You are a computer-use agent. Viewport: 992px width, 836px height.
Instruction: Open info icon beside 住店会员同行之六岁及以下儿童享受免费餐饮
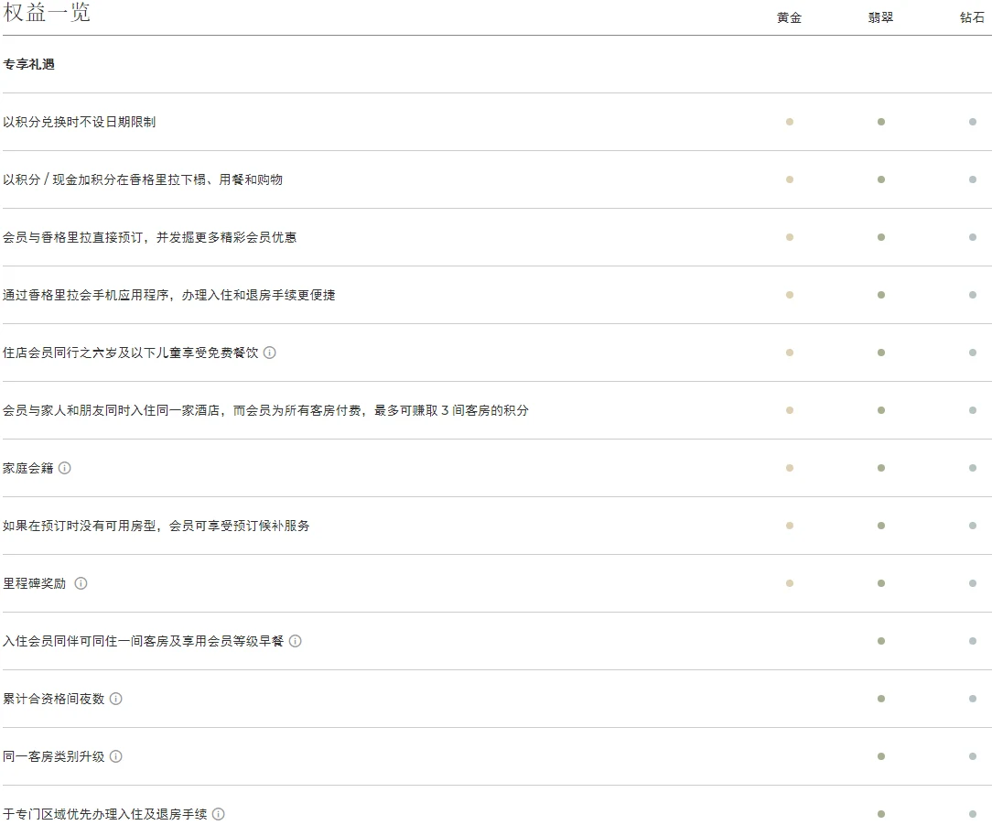pos(270,353)
